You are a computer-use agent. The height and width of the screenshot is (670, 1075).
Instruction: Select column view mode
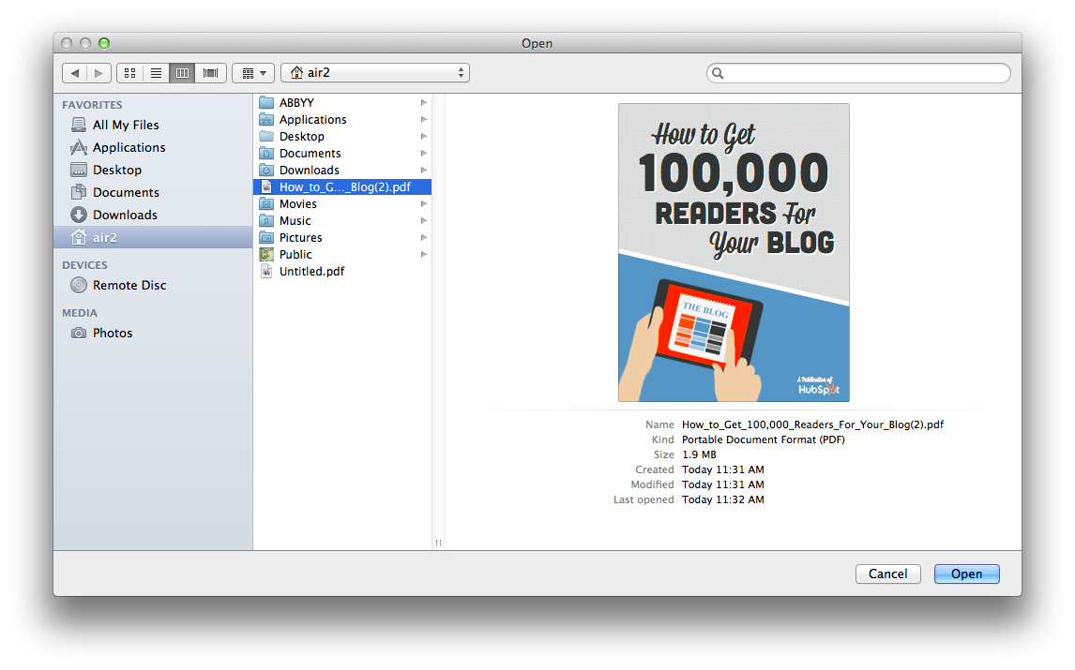182,72
